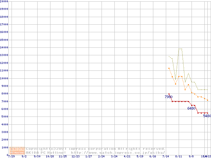
Task: Click the 5480 price label
Action: pos(207,116)
